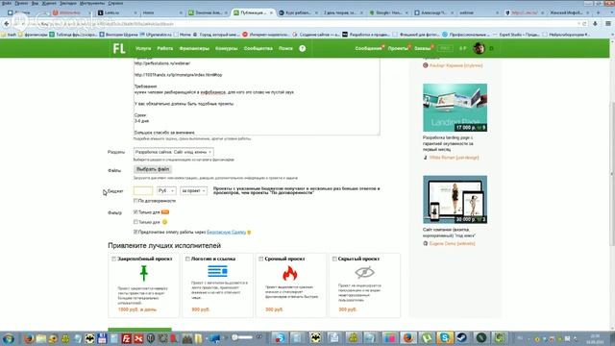Screen dimensions: 615x346
Task: Open the Landing Page 17 000 р. thumbnail
Action: [x=455, y=108]
